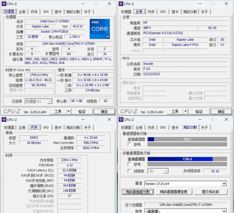Screen dimensions: 234x213
Task: Minimize the benchmark CPU-Z window
Action: [200, 119]
